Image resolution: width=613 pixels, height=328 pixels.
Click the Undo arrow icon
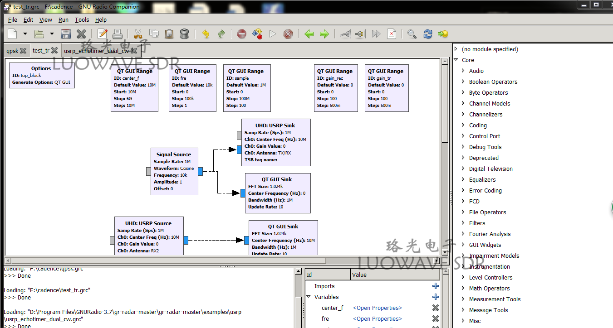[206, 34]
